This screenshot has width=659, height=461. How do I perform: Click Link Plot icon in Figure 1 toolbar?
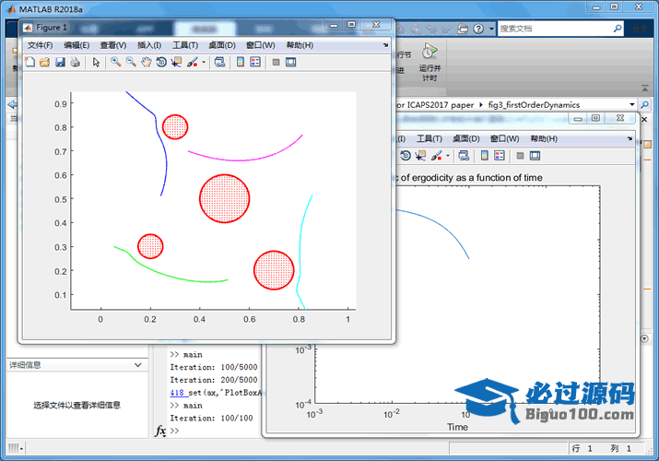(219, 62)
